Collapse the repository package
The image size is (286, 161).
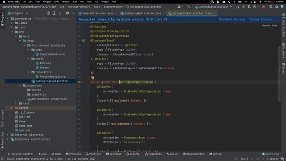coord(28,72)
